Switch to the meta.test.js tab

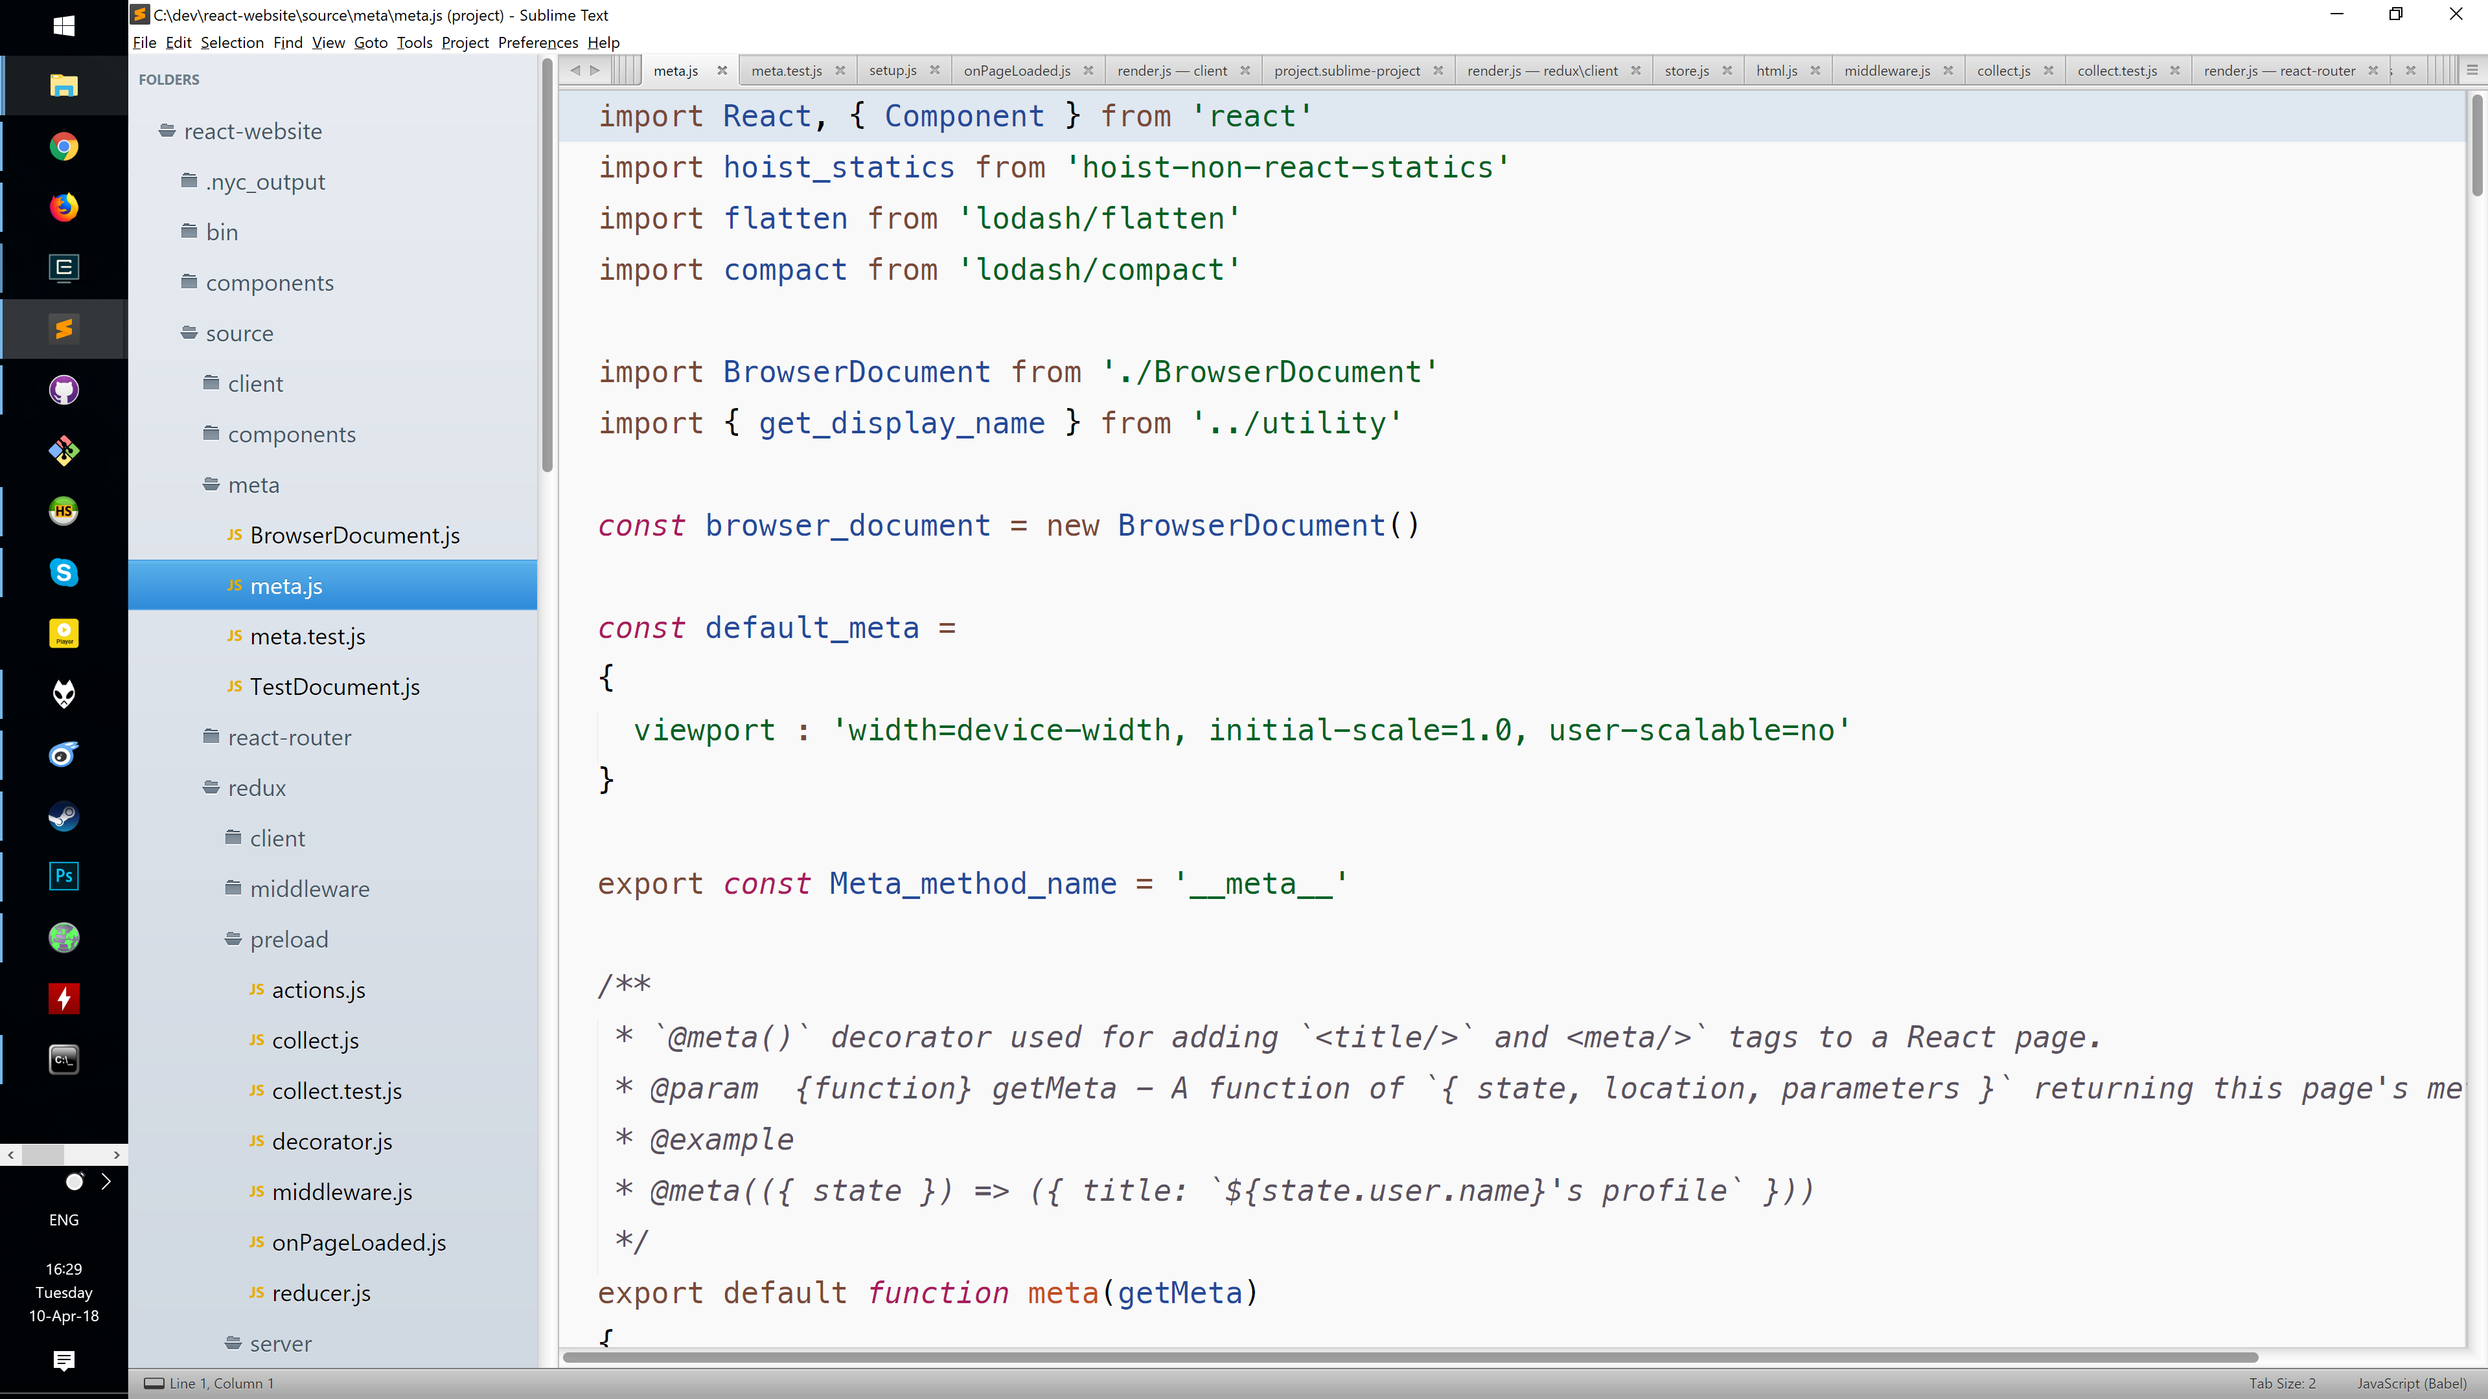pyautogui.click(x=787, y=69)
